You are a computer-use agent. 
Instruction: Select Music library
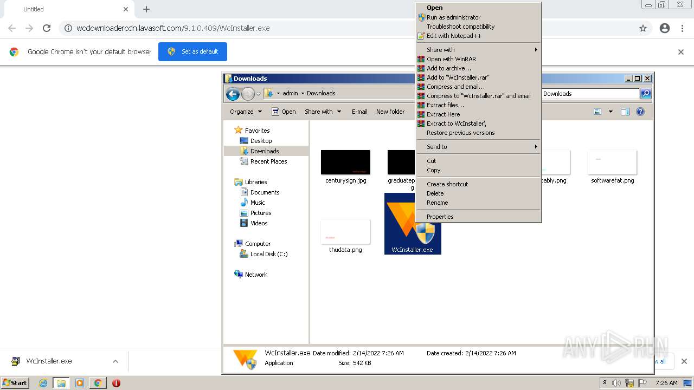258,203
